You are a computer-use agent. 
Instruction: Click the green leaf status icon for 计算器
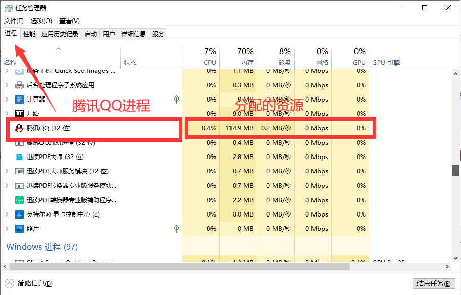click(176, 99)
